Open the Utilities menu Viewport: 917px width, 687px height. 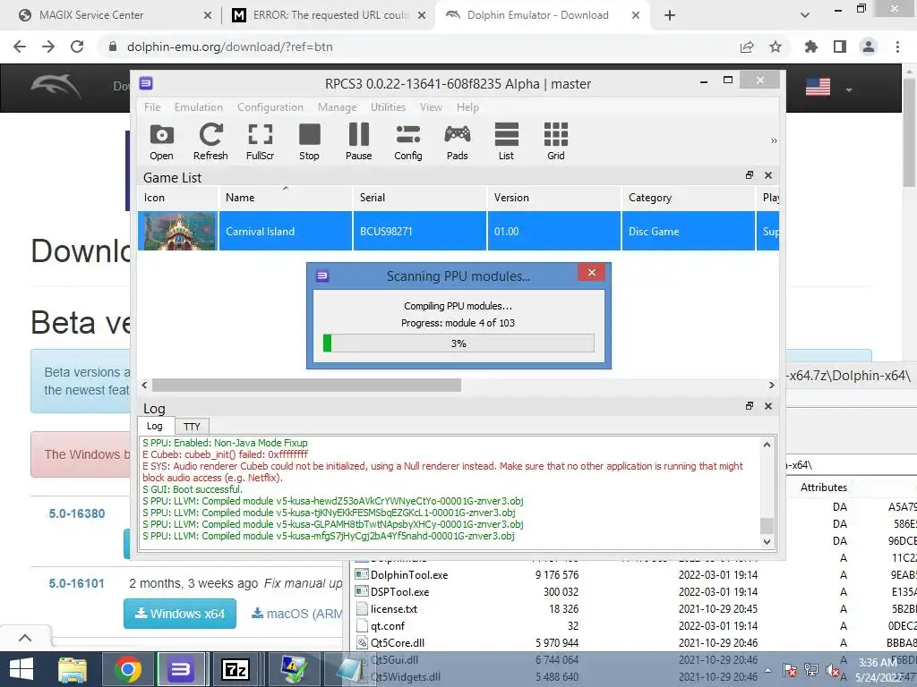coord(388,107)
